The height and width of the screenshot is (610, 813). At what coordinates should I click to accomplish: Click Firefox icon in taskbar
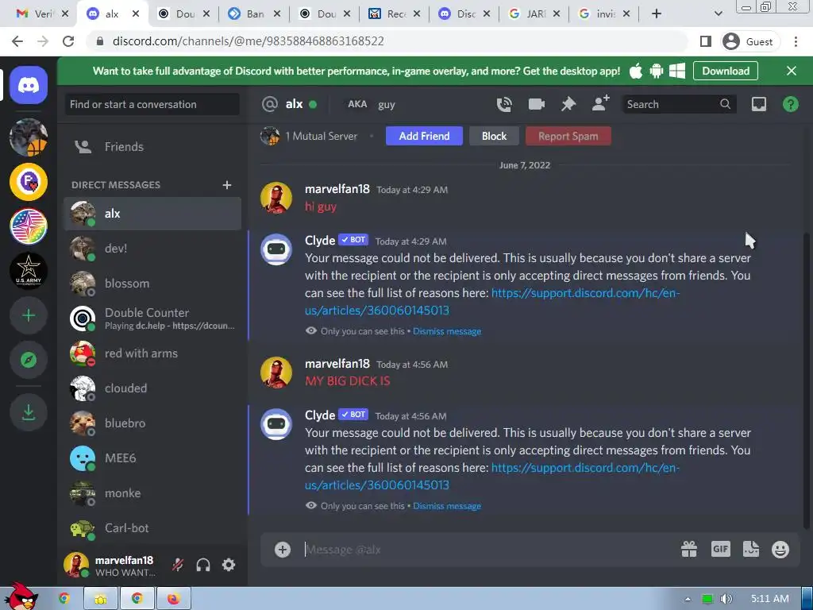173,599
